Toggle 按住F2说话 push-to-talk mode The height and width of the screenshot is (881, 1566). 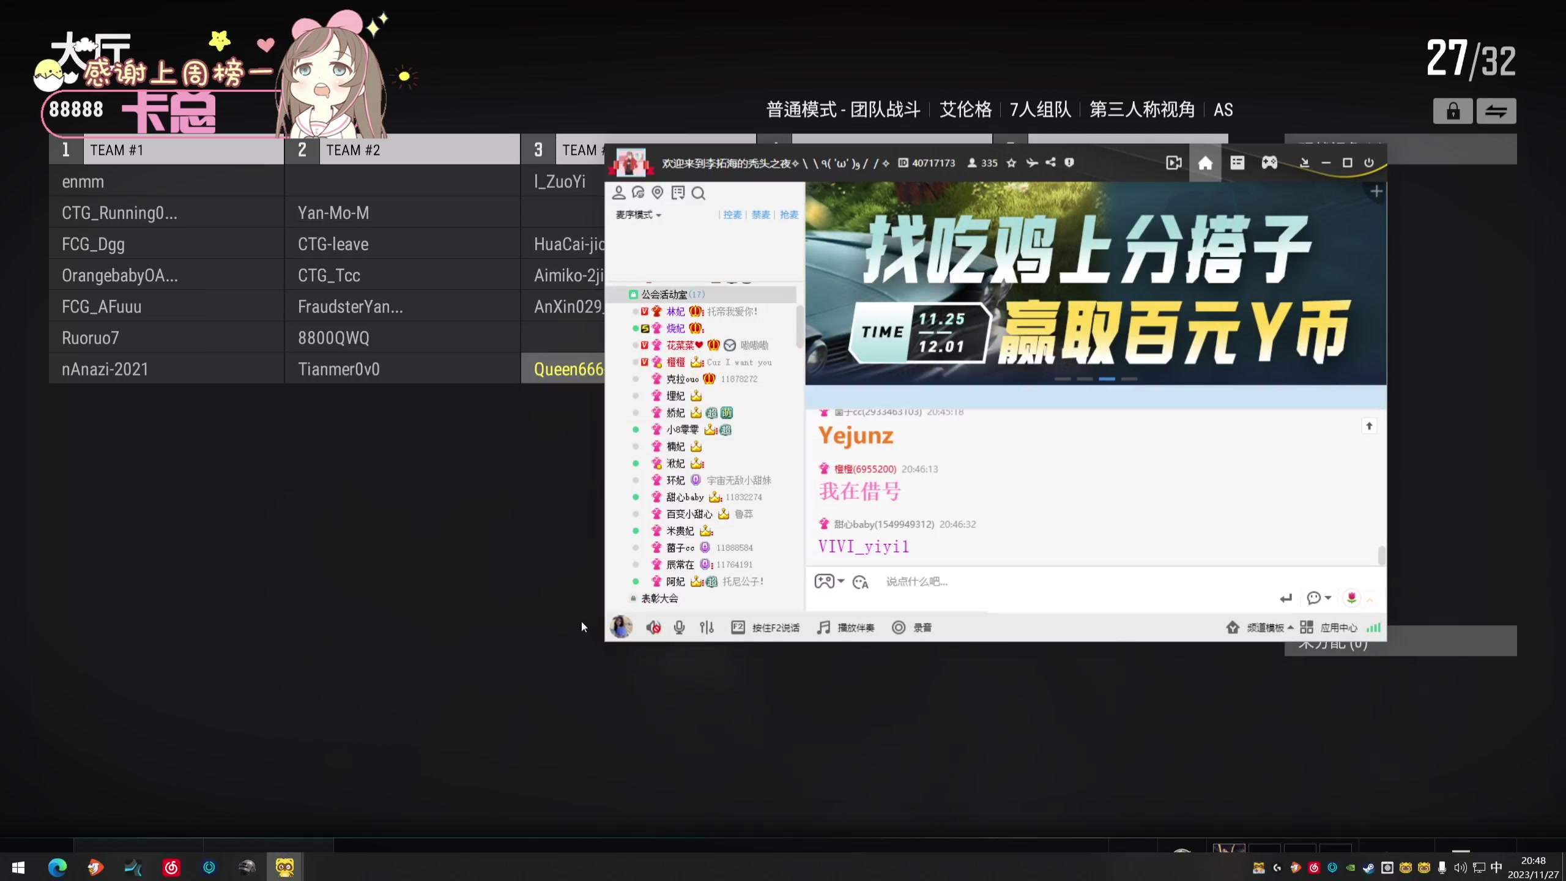(x=765, y=628)
